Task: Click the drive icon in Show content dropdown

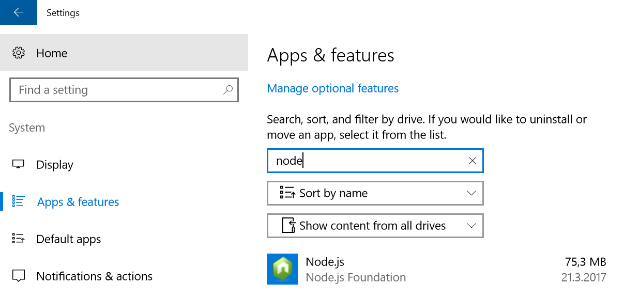Action: point(288,226)
